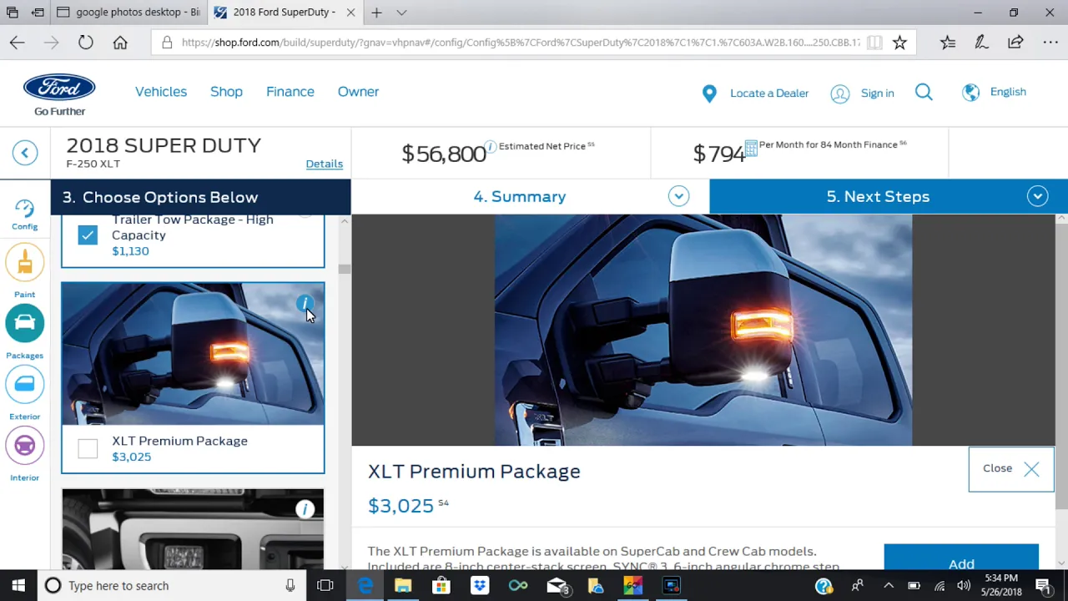This screenshot has height=601, width=1068.
Task: Go to browser home page
Action: pos(120,43)
